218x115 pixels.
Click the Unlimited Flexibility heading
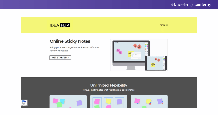[108, 85]
